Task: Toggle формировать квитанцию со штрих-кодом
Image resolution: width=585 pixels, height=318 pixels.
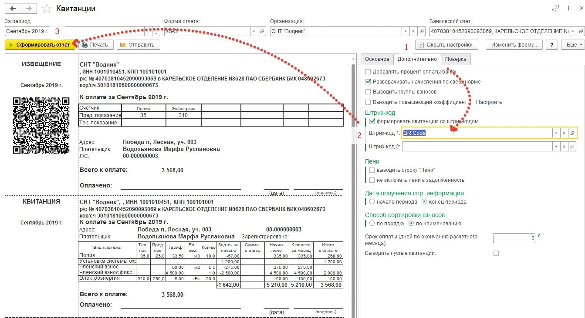Action: [x=372, y=121]
